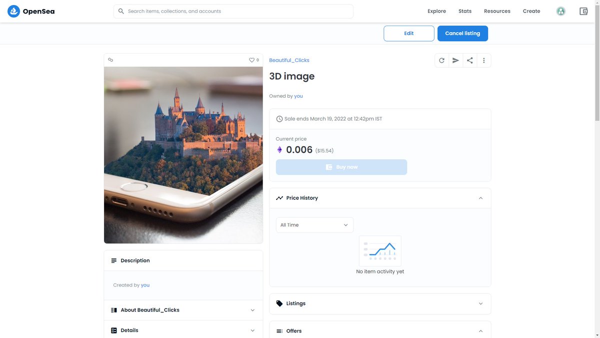Click the search magnifier icon
The image size is (600, 338).
[121, 11]
